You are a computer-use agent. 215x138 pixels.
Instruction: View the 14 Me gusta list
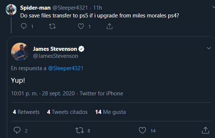pyautogui.click(x=110, y=112)
